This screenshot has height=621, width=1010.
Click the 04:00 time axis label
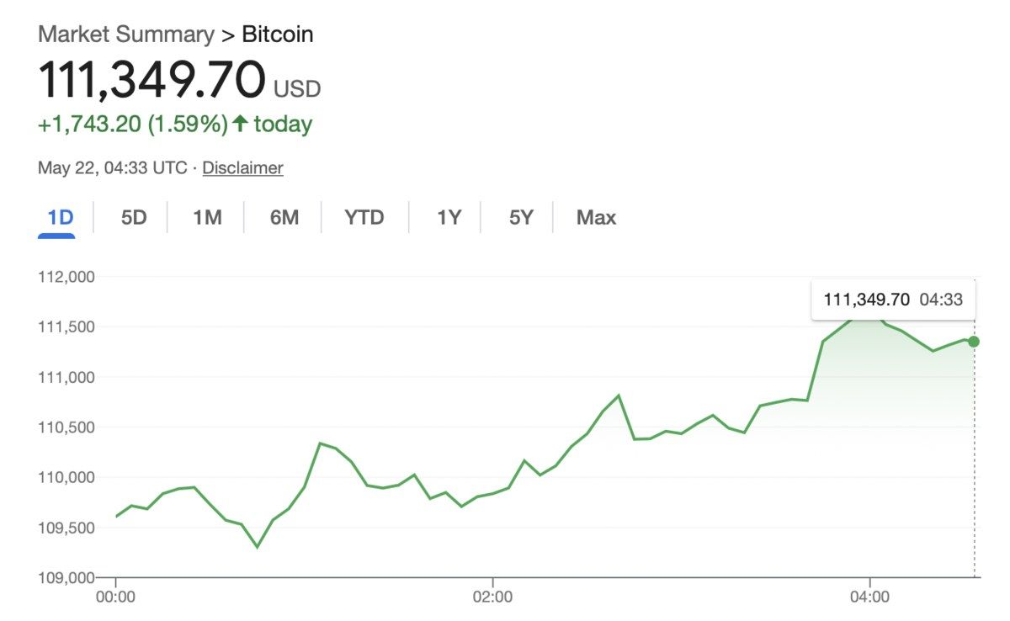tap(869, 598)
